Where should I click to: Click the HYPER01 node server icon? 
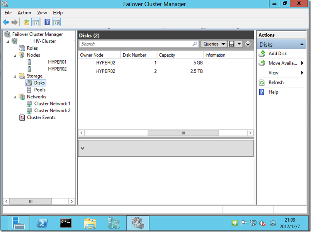29,62
